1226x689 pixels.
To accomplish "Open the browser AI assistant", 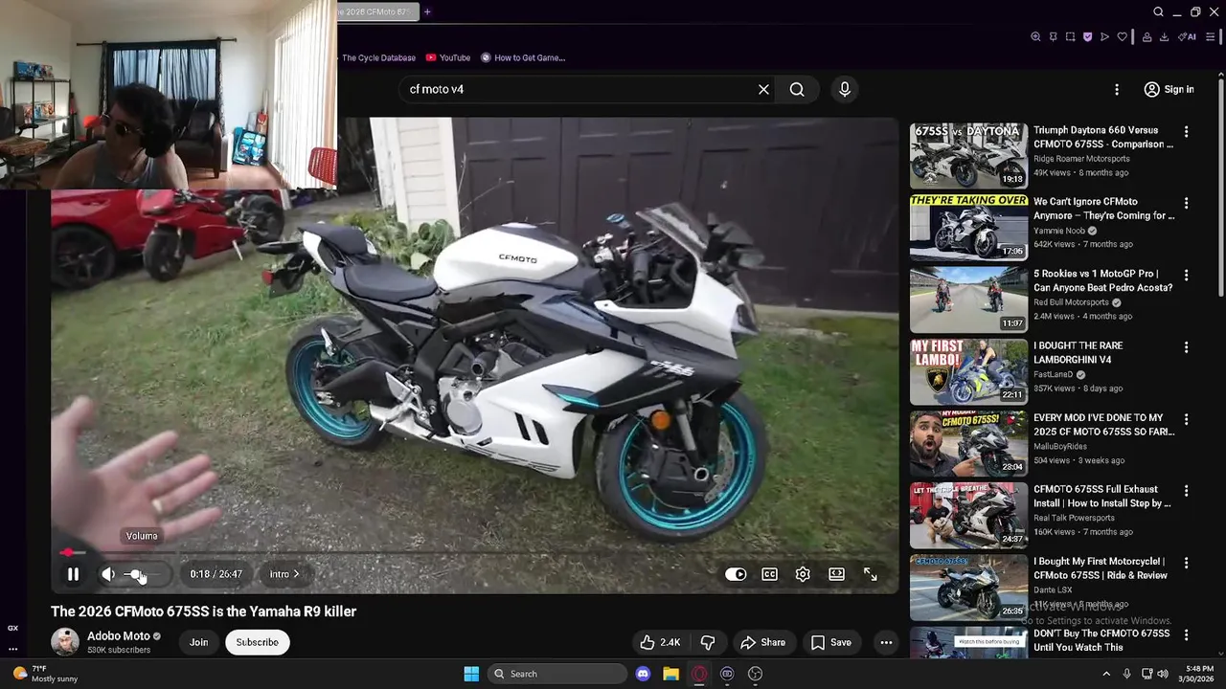I will click(1188, 37).
